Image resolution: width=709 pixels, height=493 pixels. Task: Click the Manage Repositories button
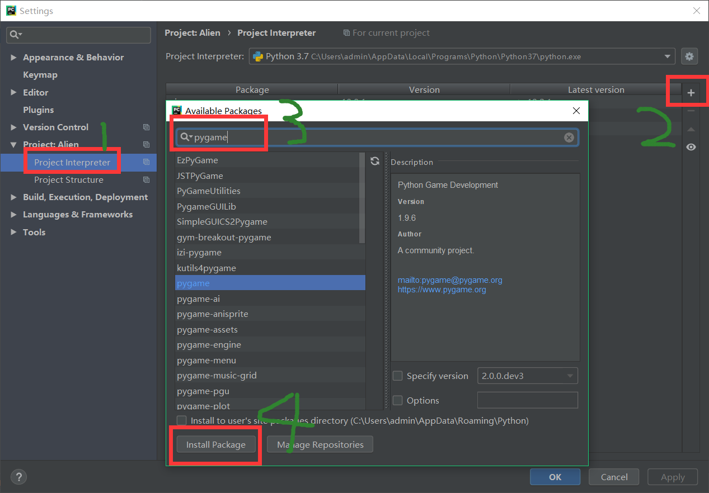click(x=320, y=445)
